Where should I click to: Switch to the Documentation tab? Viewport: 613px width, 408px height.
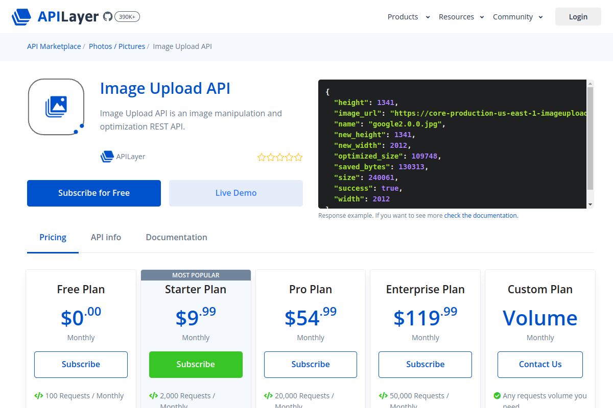177,238
